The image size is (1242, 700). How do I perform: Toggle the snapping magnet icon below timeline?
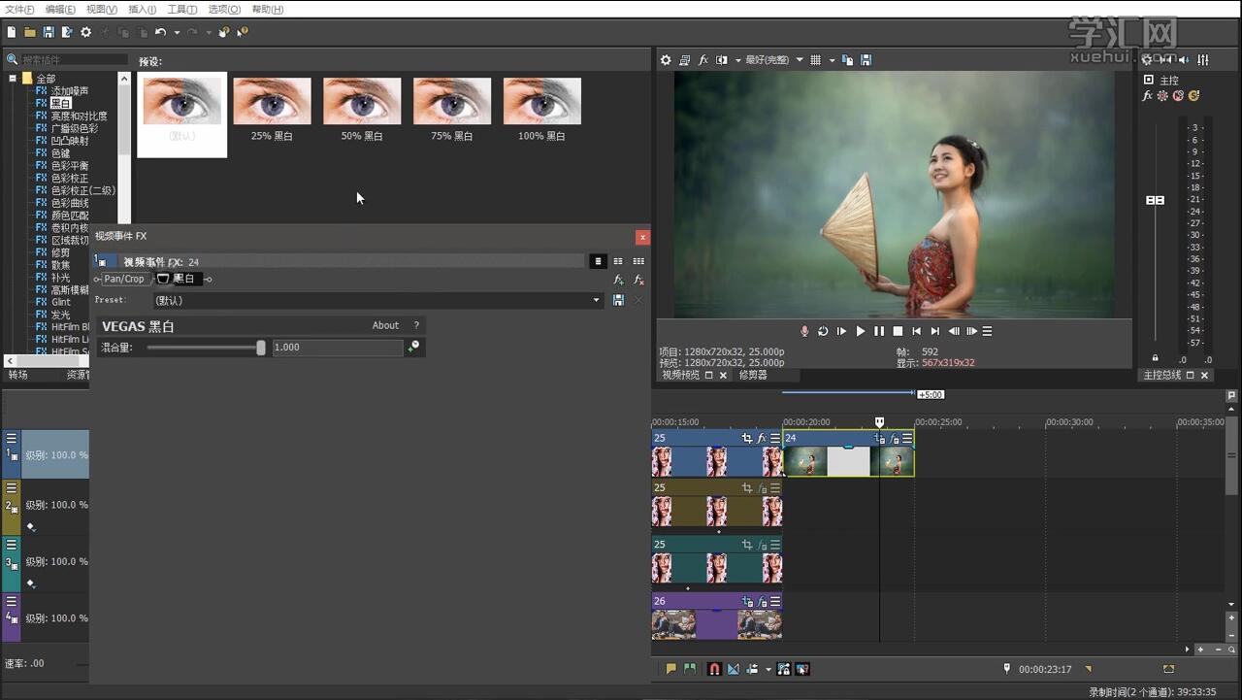[x=714, y=669]
